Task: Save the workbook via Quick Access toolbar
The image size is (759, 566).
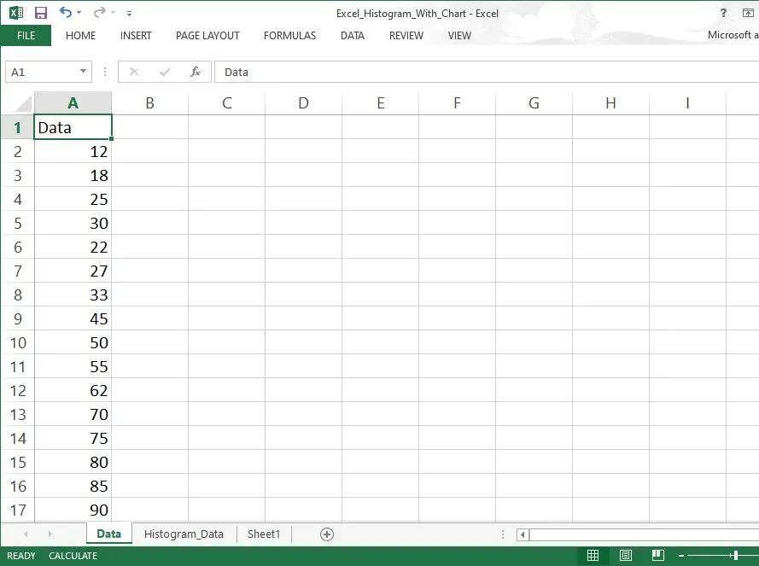Action: pyautogui.click(x=40, y=13)
